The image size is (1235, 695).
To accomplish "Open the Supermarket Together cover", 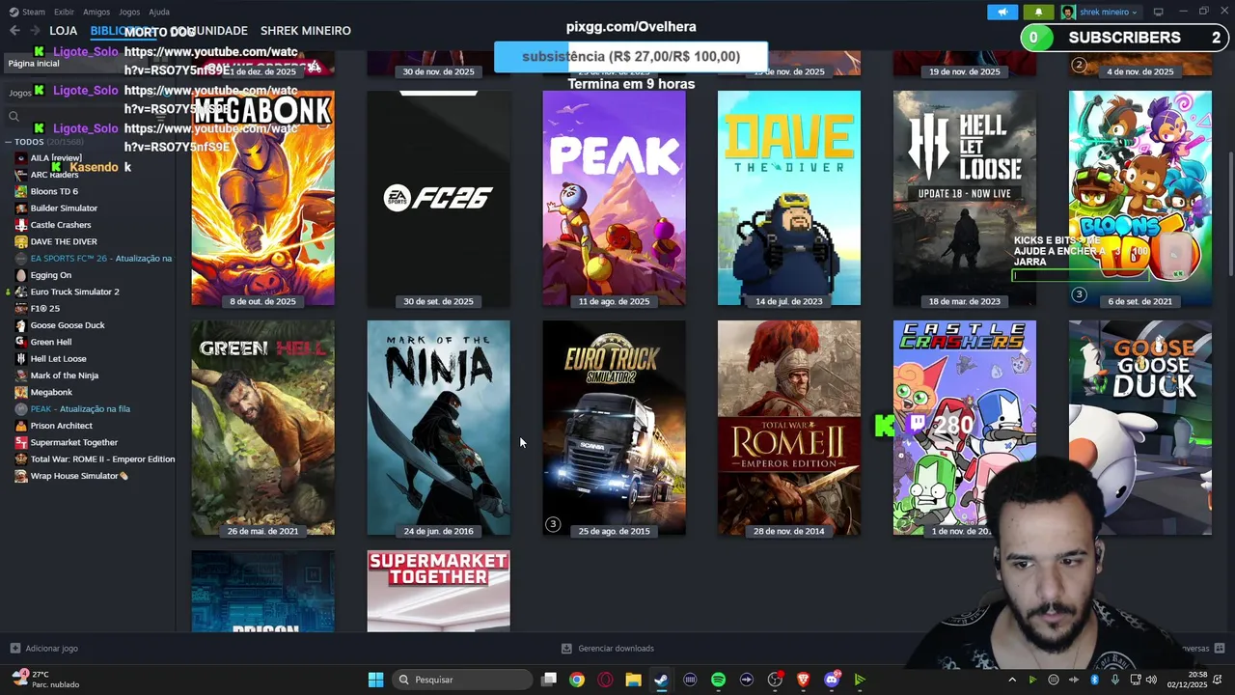I will coord(438,591).
